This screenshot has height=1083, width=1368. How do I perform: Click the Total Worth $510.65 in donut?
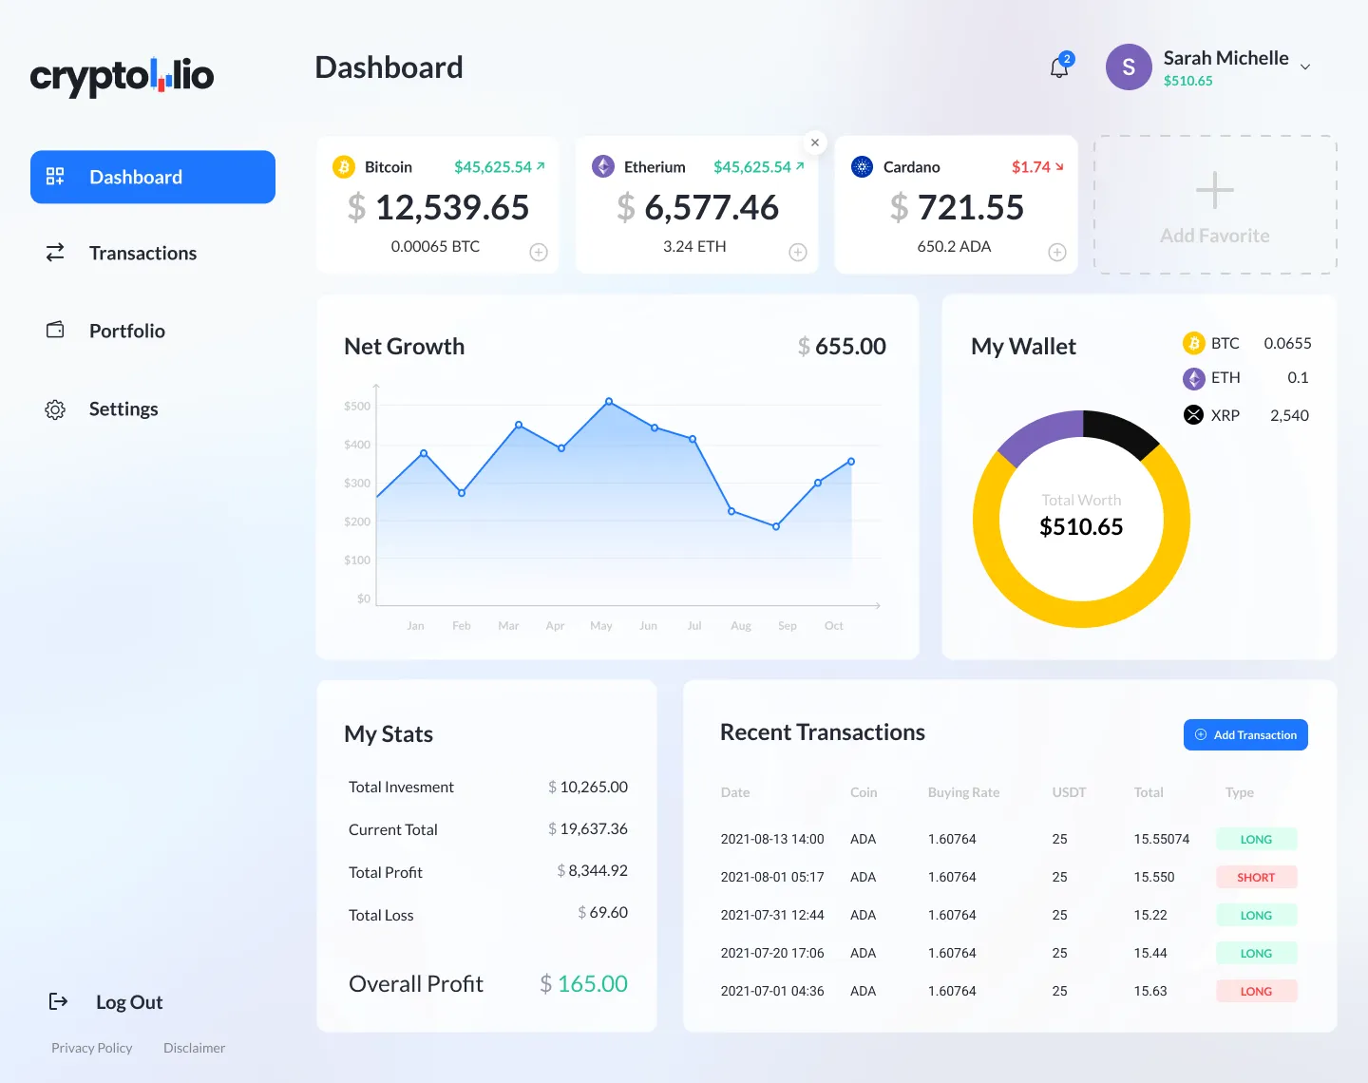[1081, 526]
